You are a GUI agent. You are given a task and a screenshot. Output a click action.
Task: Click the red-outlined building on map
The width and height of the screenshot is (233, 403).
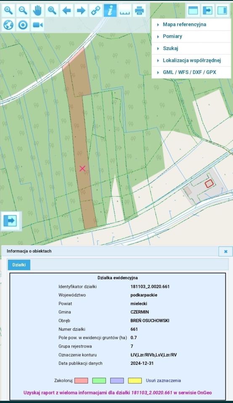(x=209, y=183)
